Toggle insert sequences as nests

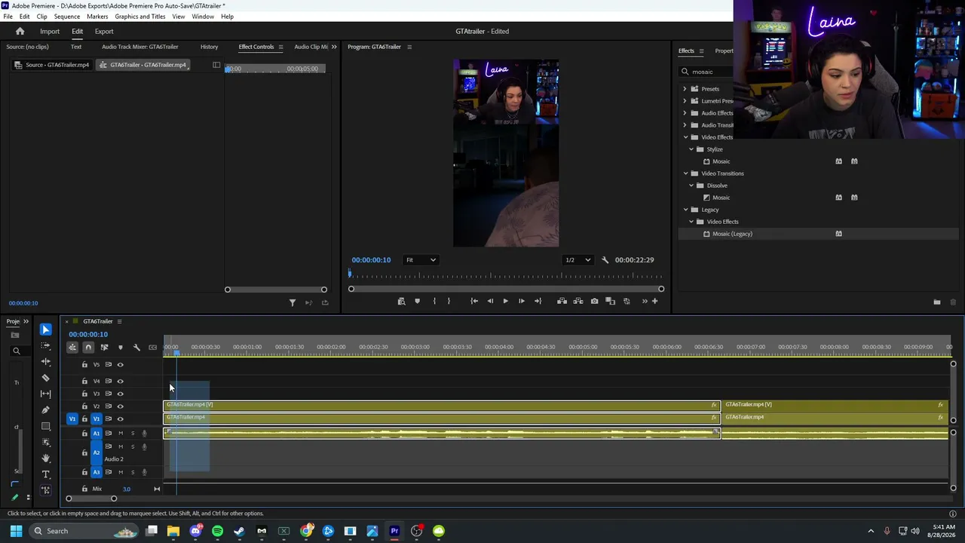[72, 348]
